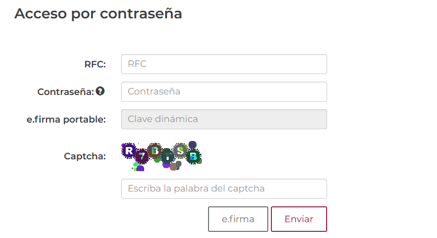Click the RFC field label
The image size is (437, 238).
coord(95,64)
